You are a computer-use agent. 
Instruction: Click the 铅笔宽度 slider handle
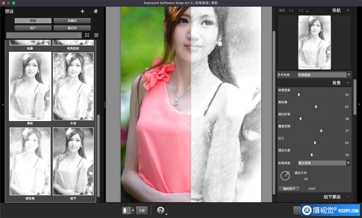click(299, 95)
